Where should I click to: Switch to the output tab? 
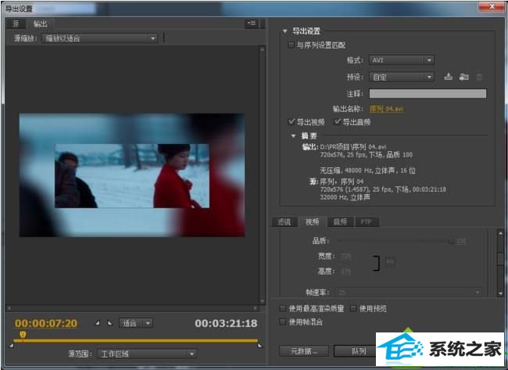click(x=40, y=23)
